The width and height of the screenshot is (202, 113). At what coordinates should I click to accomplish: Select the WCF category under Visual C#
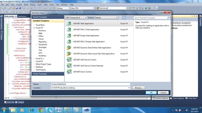point(40,53)
